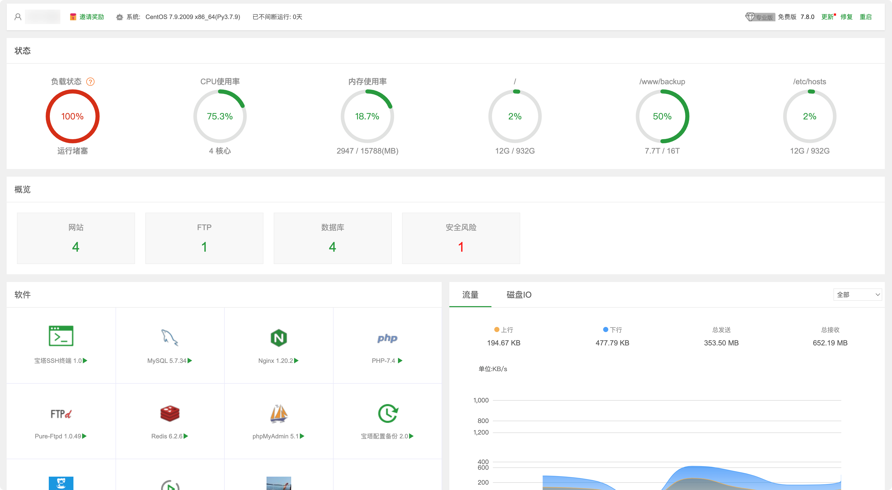Click the '194.67 KB' upstream value
This screenshot has height=490, width=892.
click(504, 343)
